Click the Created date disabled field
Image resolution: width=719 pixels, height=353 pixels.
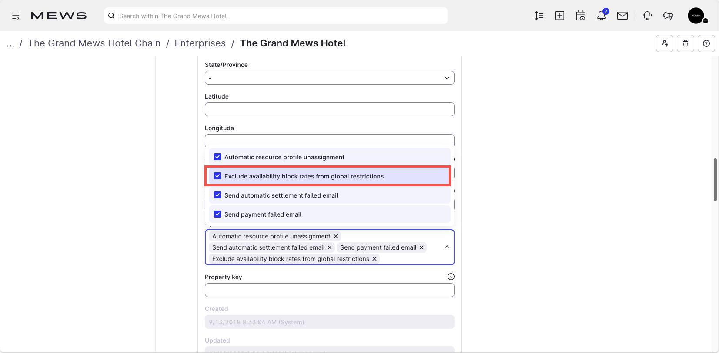(x=330, y=322)
